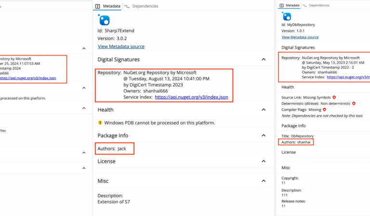Open Service Index link in MyDbRepository signature

pyautogui.click(x=348, y=77)
